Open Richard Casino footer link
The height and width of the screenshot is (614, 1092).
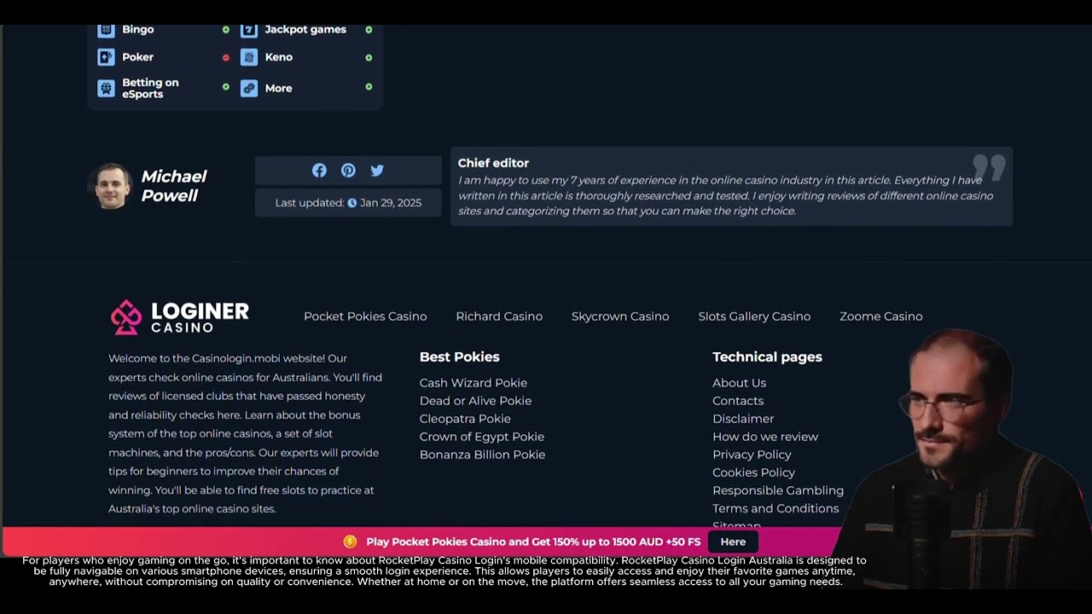pyautogui.click(x=499, y=316)
